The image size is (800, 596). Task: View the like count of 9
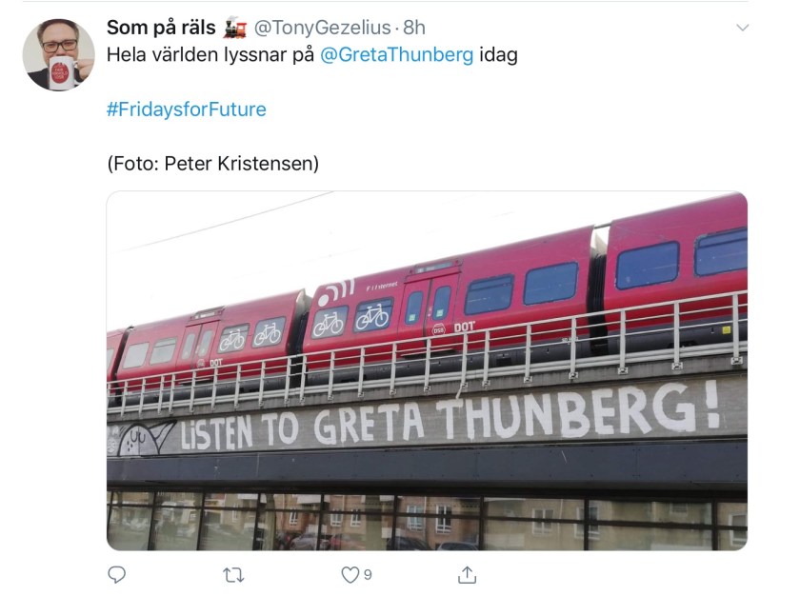click(368, 575)
